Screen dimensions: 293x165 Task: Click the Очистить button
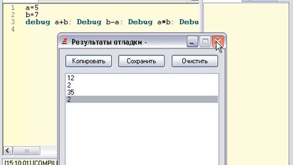pyautogui.click(x=195, y=61)
